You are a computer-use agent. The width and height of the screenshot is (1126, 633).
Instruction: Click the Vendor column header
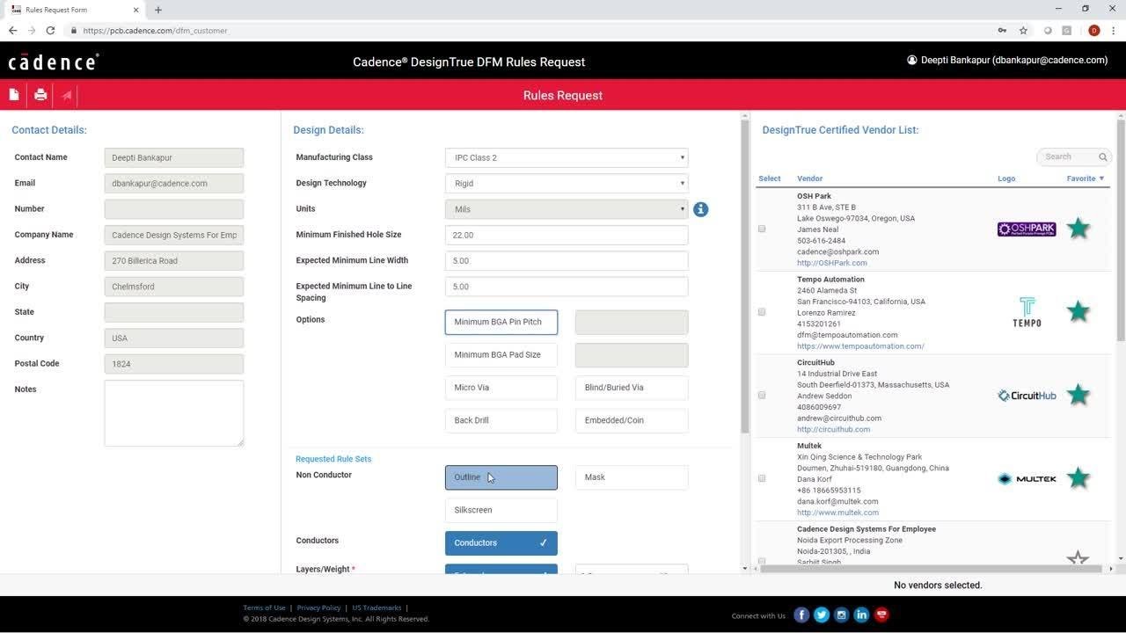809,178
